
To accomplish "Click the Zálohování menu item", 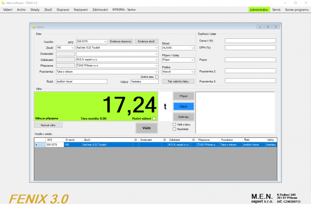I will pos(100,9).
